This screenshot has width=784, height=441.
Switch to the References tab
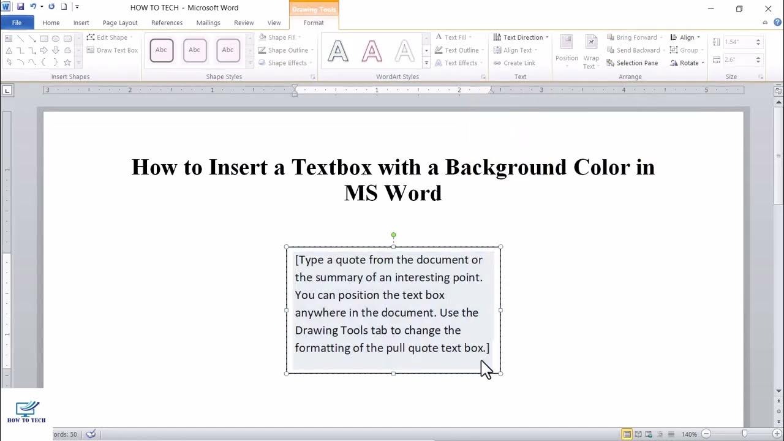[x=167, y=23]
